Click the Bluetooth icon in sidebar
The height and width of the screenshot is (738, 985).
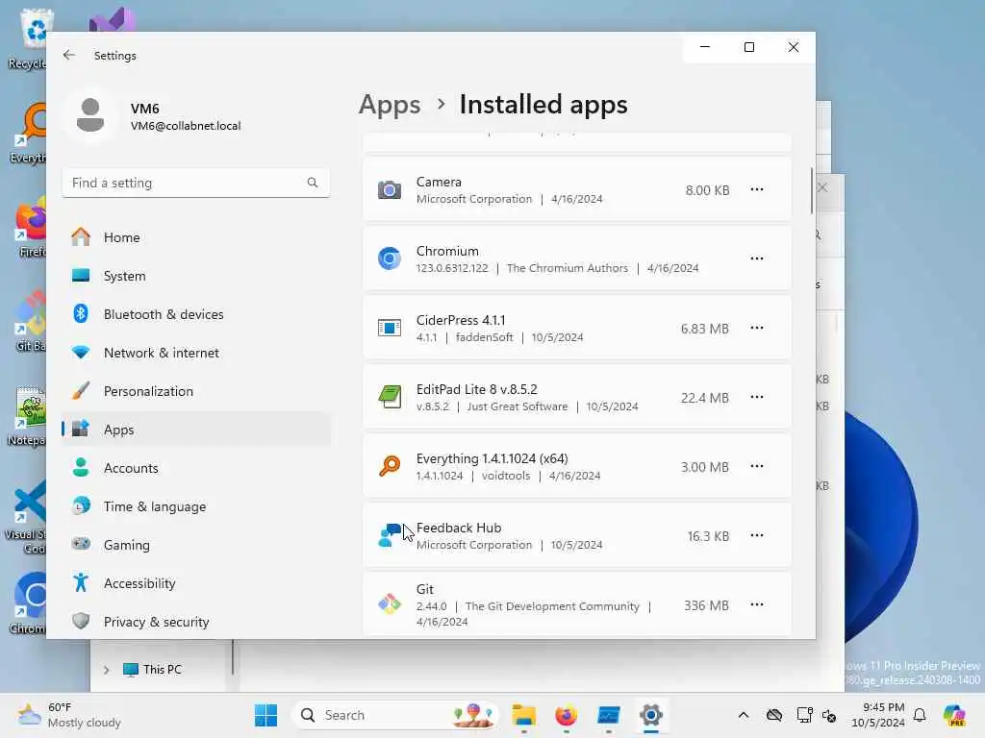81,313
